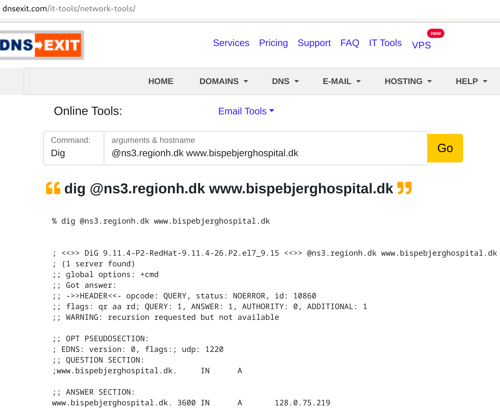Click the DNSExit logo

[x=42, y=45]
